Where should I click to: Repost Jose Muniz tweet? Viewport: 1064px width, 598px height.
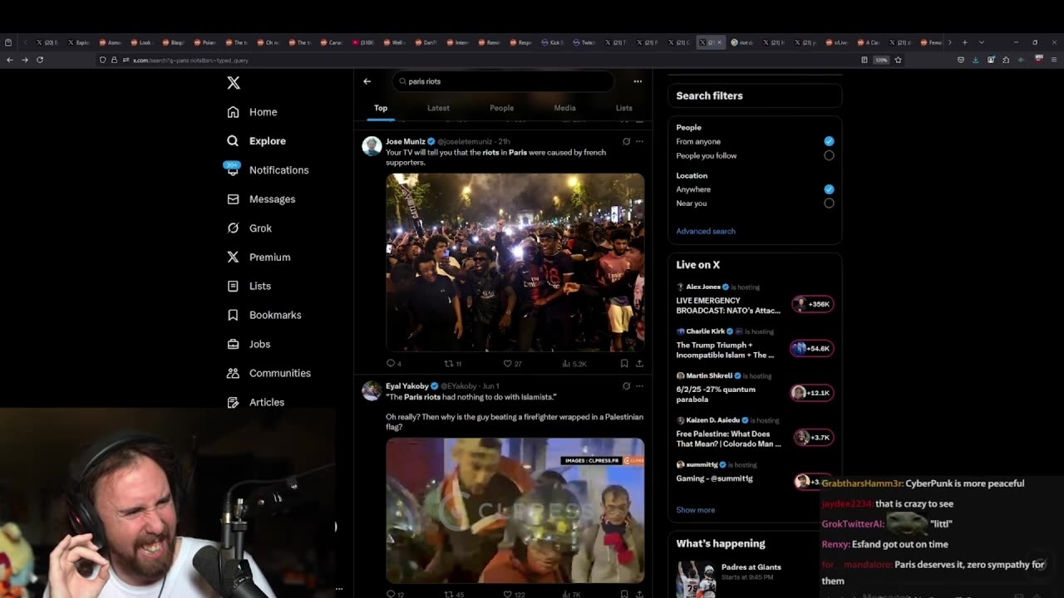click(x=452, y=364)
